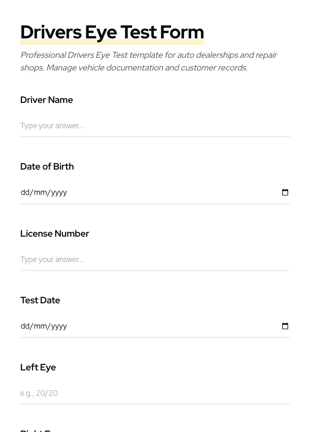310x432 pixels.
Task: Click the Date of Birth label
Action: pos(47,167)
